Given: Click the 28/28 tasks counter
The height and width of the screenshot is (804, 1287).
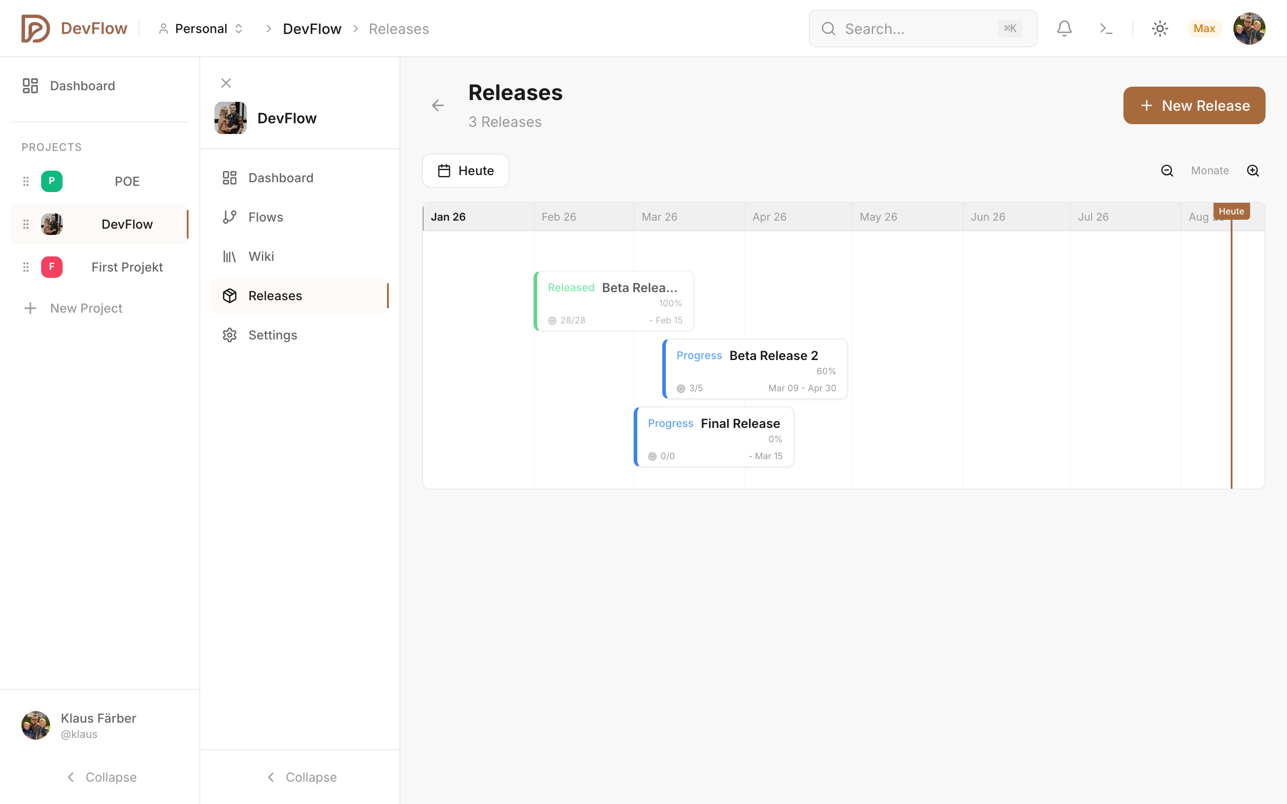Looking at the screenshot, I should click(x=567, y=320).
